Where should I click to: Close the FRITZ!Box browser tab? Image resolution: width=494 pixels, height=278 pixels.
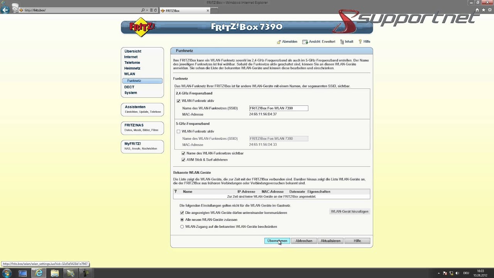tap(208, 10)
